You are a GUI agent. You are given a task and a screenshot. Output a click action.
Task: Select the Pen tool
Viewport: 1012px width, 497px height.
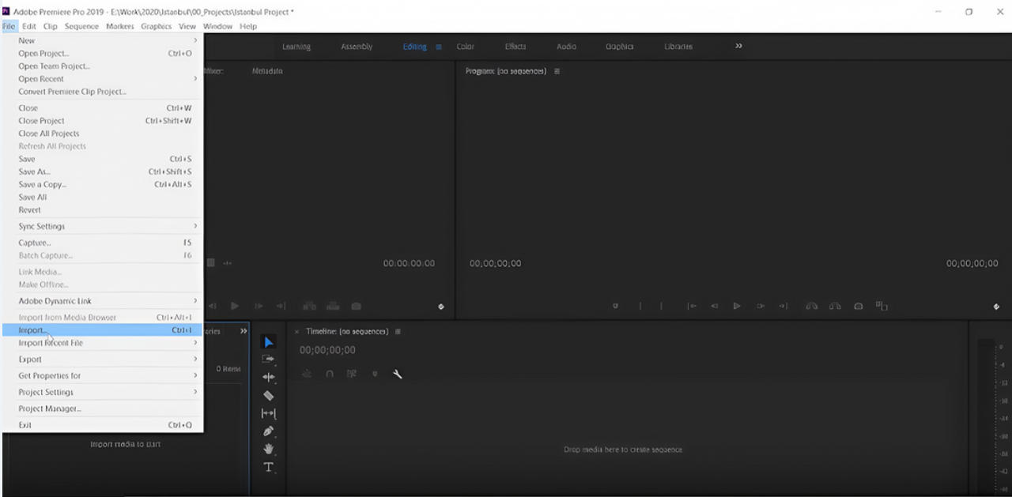coord(268,431)
